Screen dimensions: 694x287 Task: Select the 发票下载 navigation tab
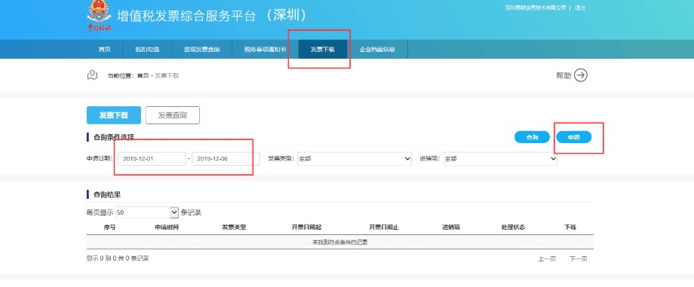coord(323,50)
